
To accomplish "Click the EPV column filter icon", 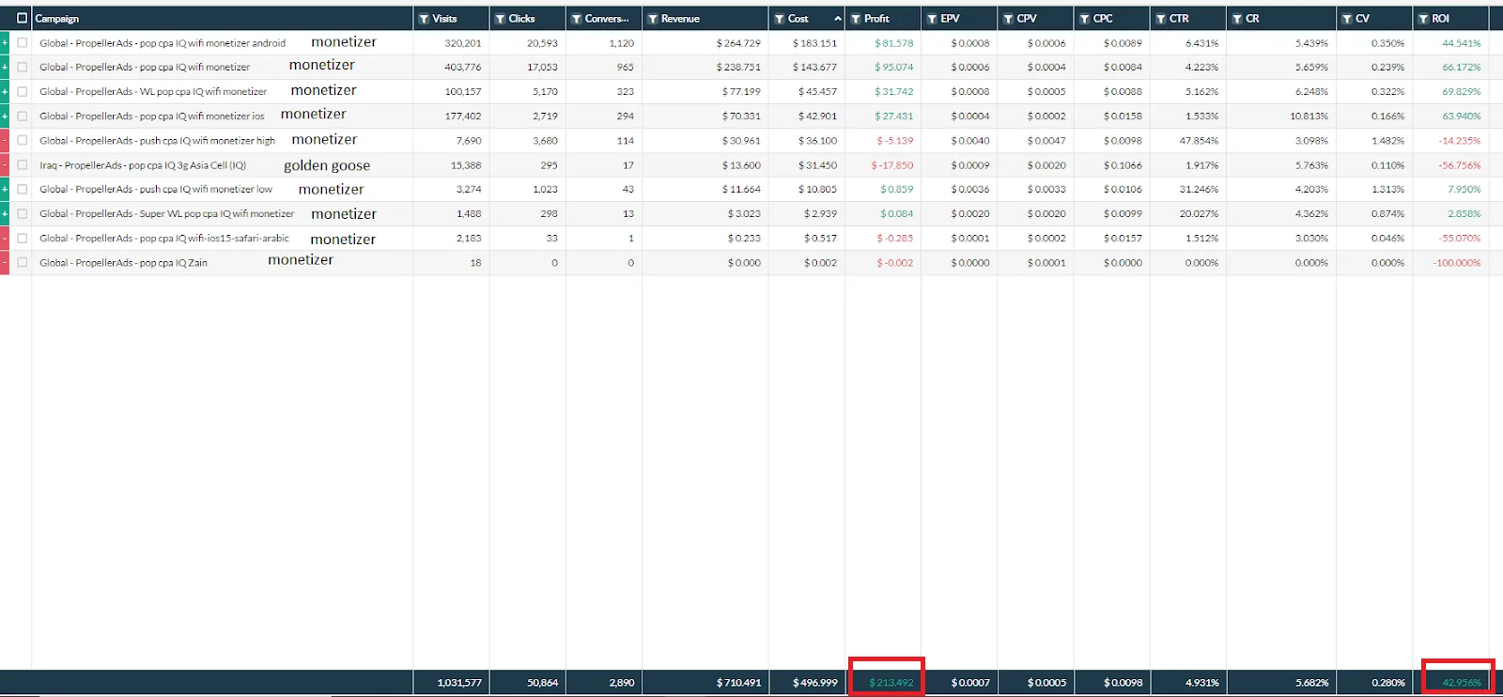I will pos(931,19).
